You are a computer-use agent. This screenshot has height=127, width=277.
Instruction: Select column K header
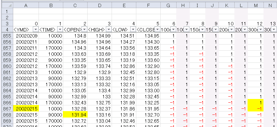tap(227, 5)
